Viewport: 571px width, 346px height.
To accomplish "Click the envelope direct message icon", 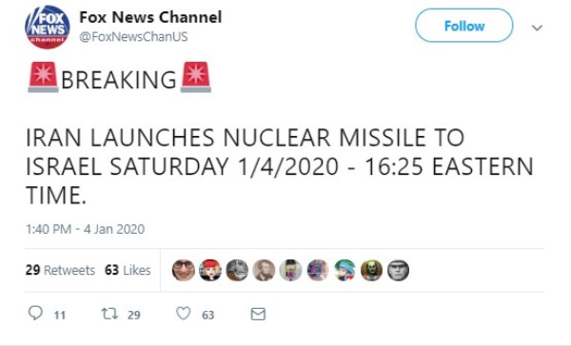I will coord(258,314).
